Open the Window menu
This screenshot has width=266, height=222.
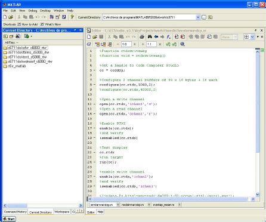click(58, 11)
